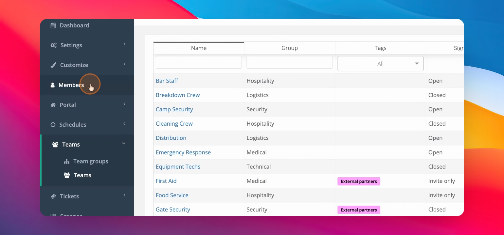The image size is (504, 235).
Task: Click Medical group in Emergency Response row
Action: click(257, 152)
